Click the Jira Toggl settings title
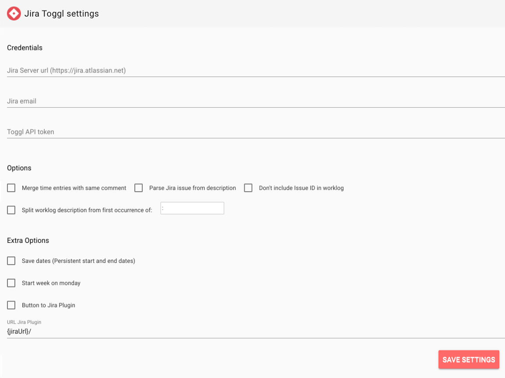The image size is (505, 378). click(62, 14)
